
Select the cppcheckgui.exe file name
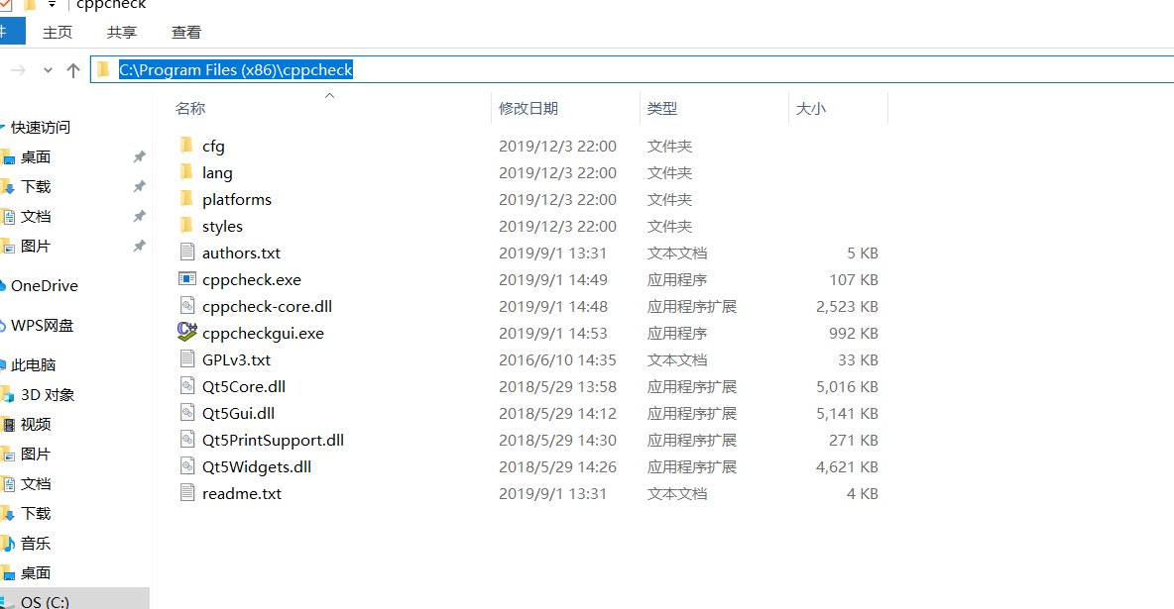pos(263,333)
